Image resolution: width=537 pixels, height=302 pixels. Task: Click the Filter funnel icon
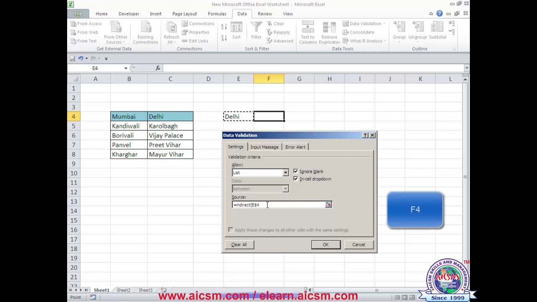point(256,27)
